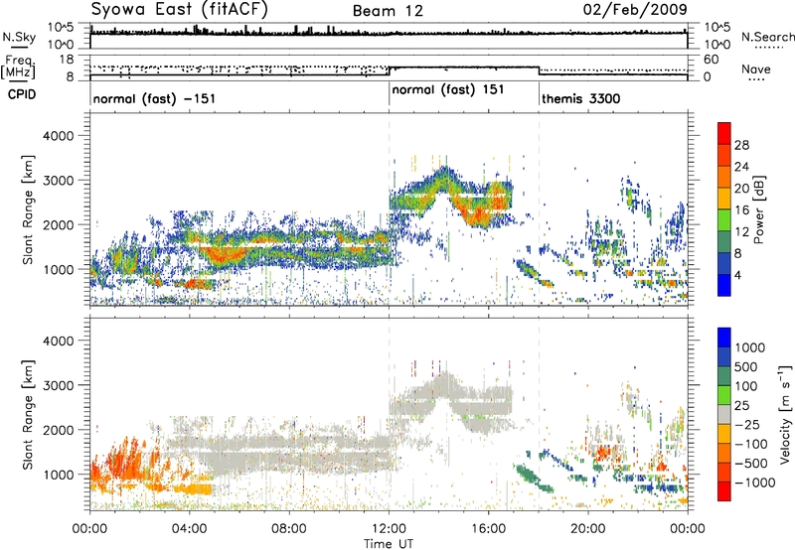
Task: Click the 'Nave' legend label
Action: pyautogui.click(x=756, y=69)
